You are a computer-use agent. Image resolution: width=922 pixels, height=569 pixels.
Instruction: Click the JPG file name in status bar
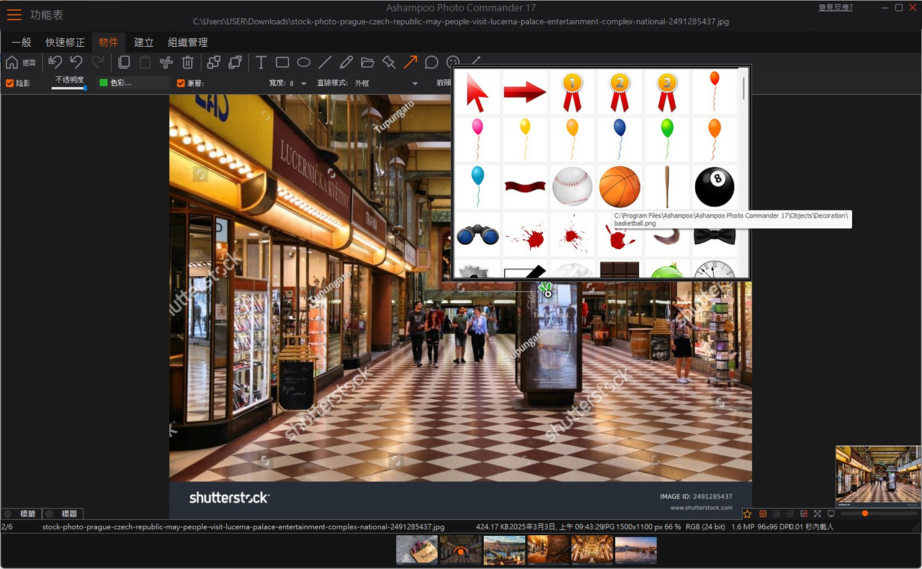coord(243,527)
